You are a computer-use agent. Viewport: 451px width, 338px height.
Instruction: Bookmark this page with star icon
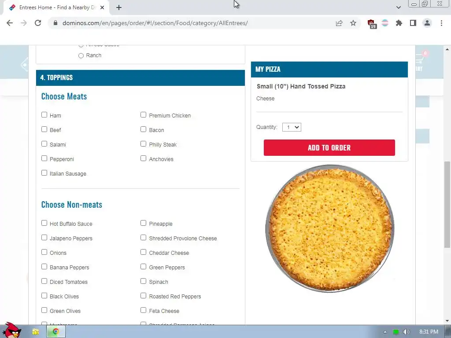tap(353, 23)
